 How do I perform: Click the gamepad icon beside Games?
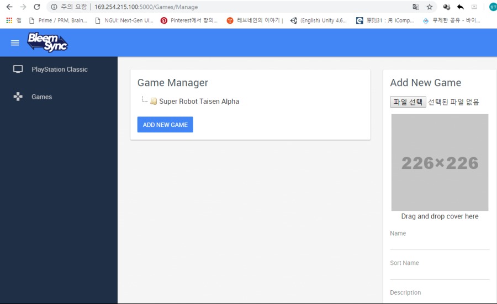click(18, 97)
